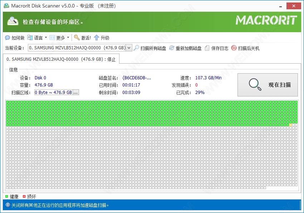Screen dimensions: 304x213
Task: Expand the 语言 dropdown arrow
Action: point(46,38)
